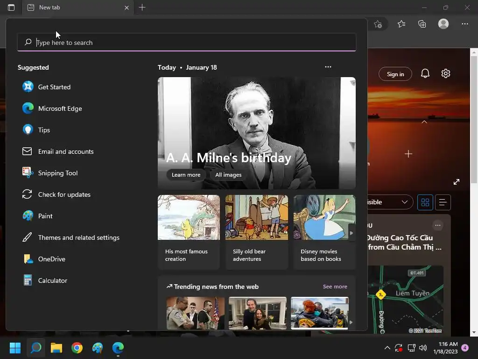Image resolution: width=478 pixels, height=359 pixels.
Task: Open Edge Settings and more menu
Action: (465, 24)
